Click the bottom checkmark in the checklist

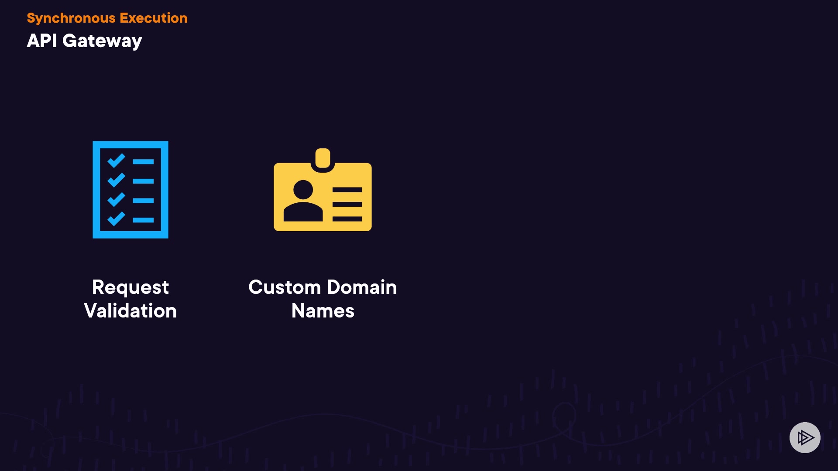click(x=116, y=218)
